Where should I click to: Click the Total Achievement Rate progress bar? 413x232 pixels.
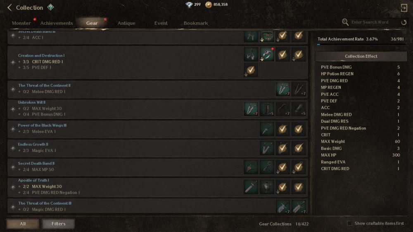tap(361, 45)
